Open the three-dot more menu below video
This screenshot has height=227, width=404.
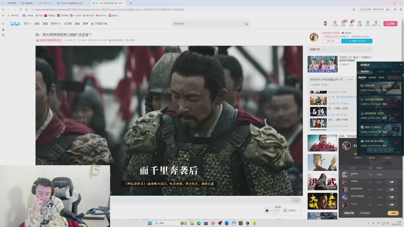(x=300, y=210)
